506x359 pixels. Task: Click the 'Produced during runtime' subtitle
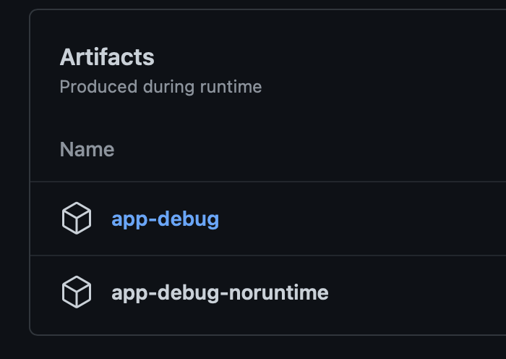[x=160, y=87]
